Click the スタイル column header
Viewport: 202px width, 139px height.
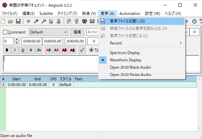click(66, 79)
